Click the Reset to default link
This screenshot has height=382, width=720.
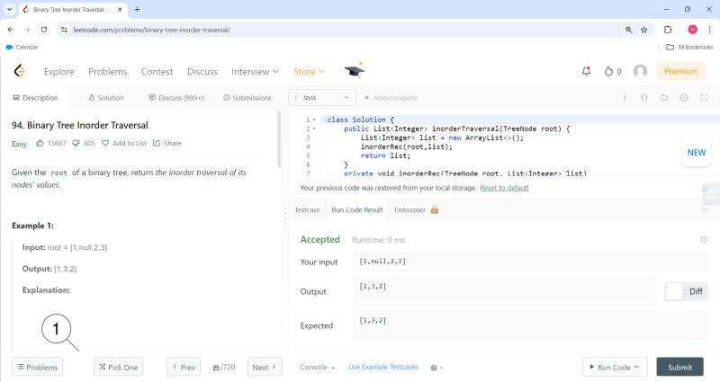[504, 188]
